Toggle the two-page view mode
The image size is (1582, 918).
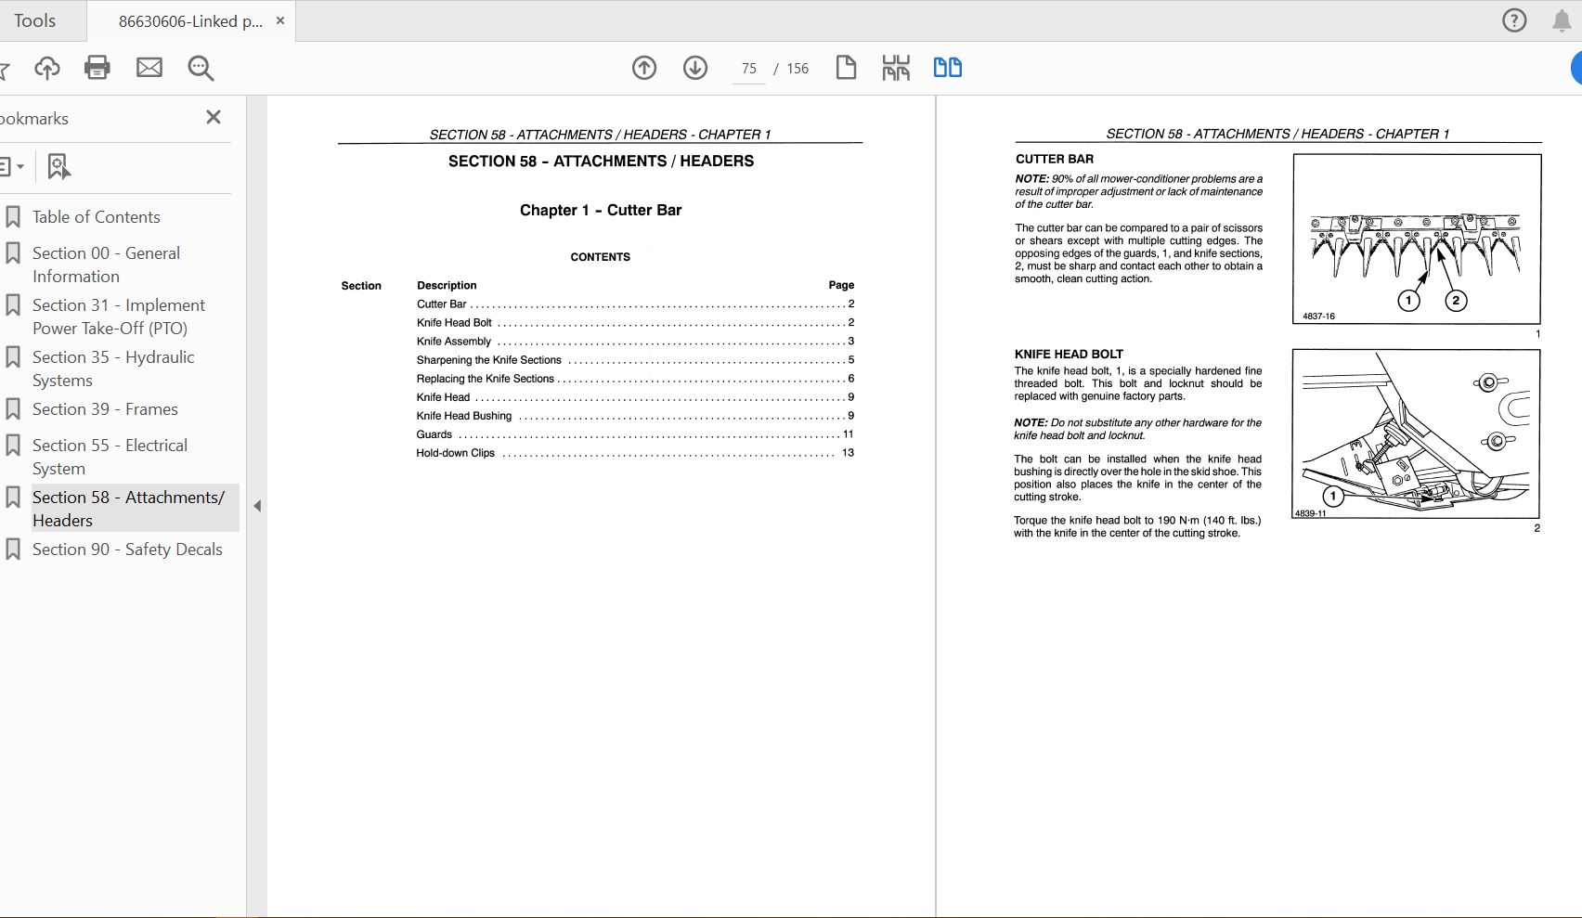click(947, 68)
